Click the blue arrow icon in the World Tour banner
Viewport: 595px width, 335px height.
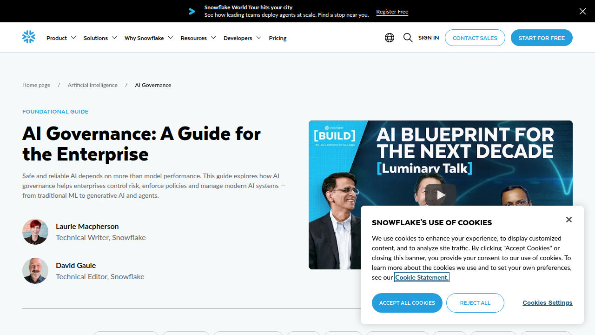[192, 11]
